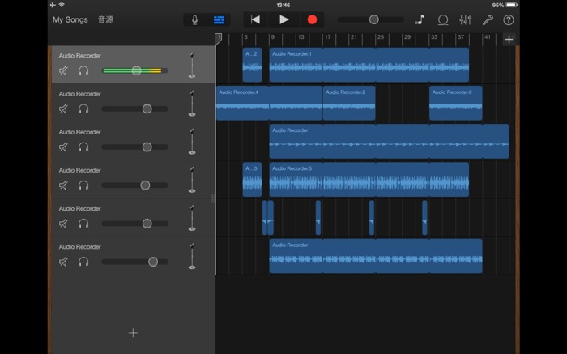The height and width of the screenshot is (354, 567).
Task: Tap bar 25 on the ruler
Action: pyautogui.click(x=381, y=37)
